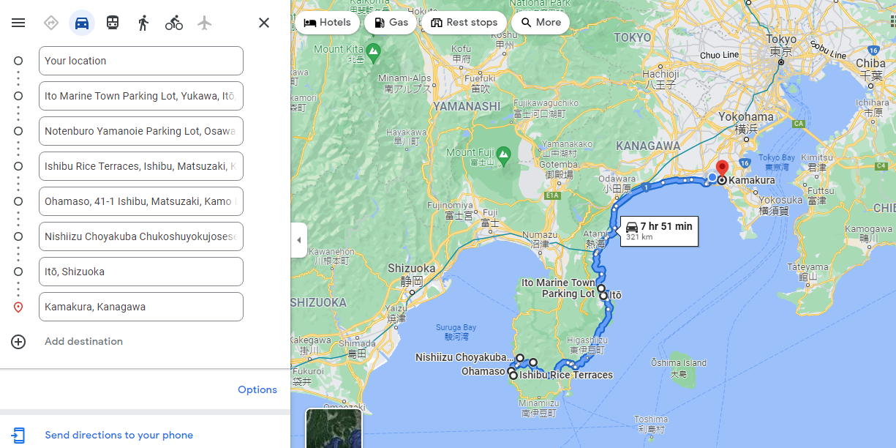Edit Ito Marine Town Parking Lot field
896x448 pixels.
point(141,96)
